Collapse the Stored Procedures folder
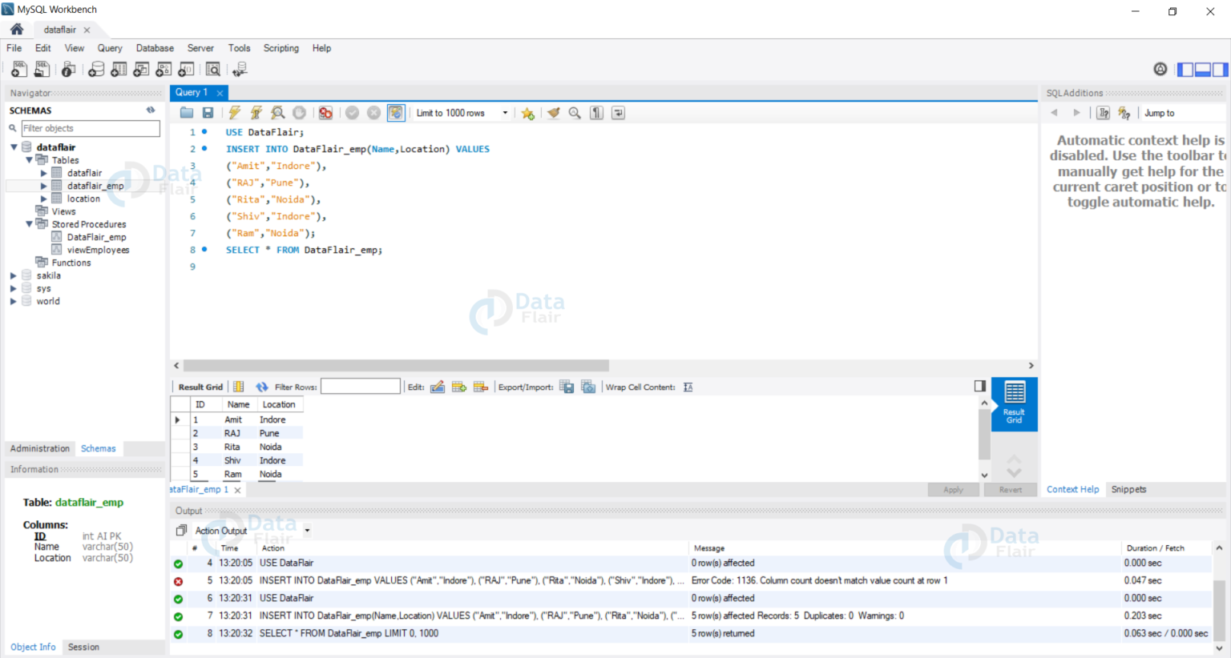This screenshot has width=1231, height=658. [29, 224]
